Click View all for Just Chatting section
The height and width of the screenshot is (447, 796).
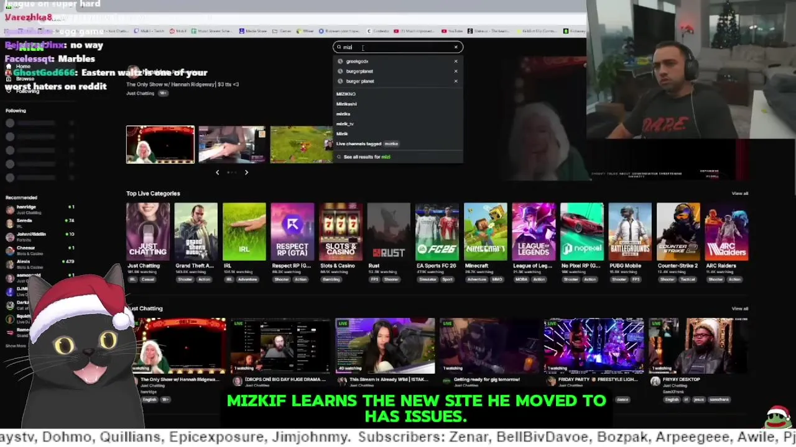(739, 309)
